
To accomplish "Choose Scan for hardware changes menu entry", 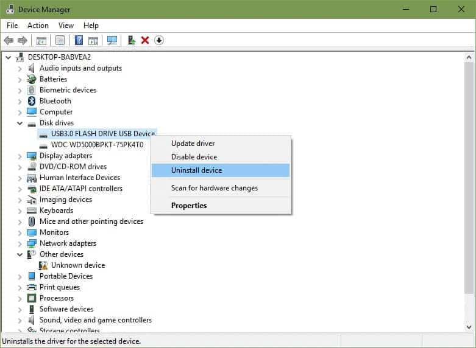I will (x=221, y=188).
